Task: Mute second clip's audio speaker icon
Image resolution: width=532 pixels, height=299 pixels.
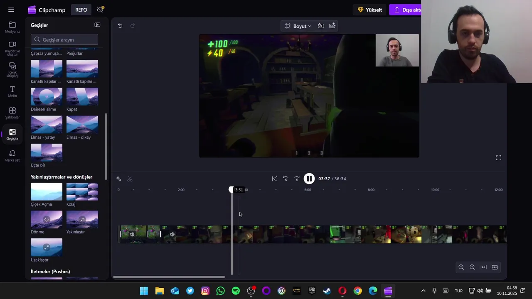Action: point(172,234)
